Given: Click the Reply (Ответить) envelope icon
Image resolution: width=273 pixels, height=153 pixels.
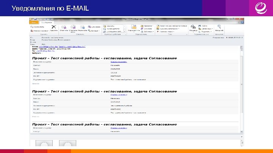Looking at the screenshot, I should point(64,27).
